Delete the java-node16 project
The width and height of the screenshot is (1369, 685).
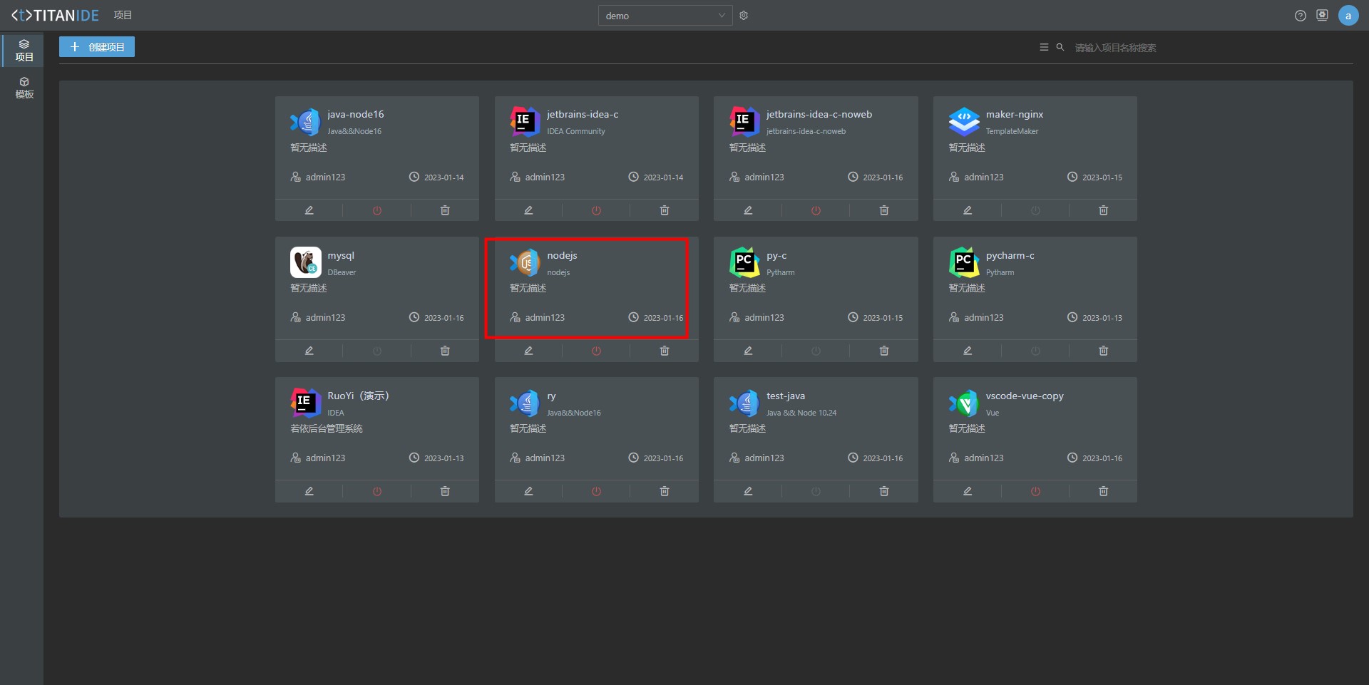pos(445,210)
